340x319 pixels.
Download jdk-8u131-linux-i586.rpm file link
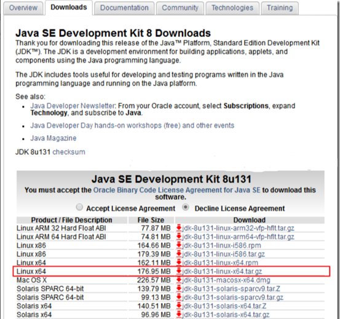[221, 245]
